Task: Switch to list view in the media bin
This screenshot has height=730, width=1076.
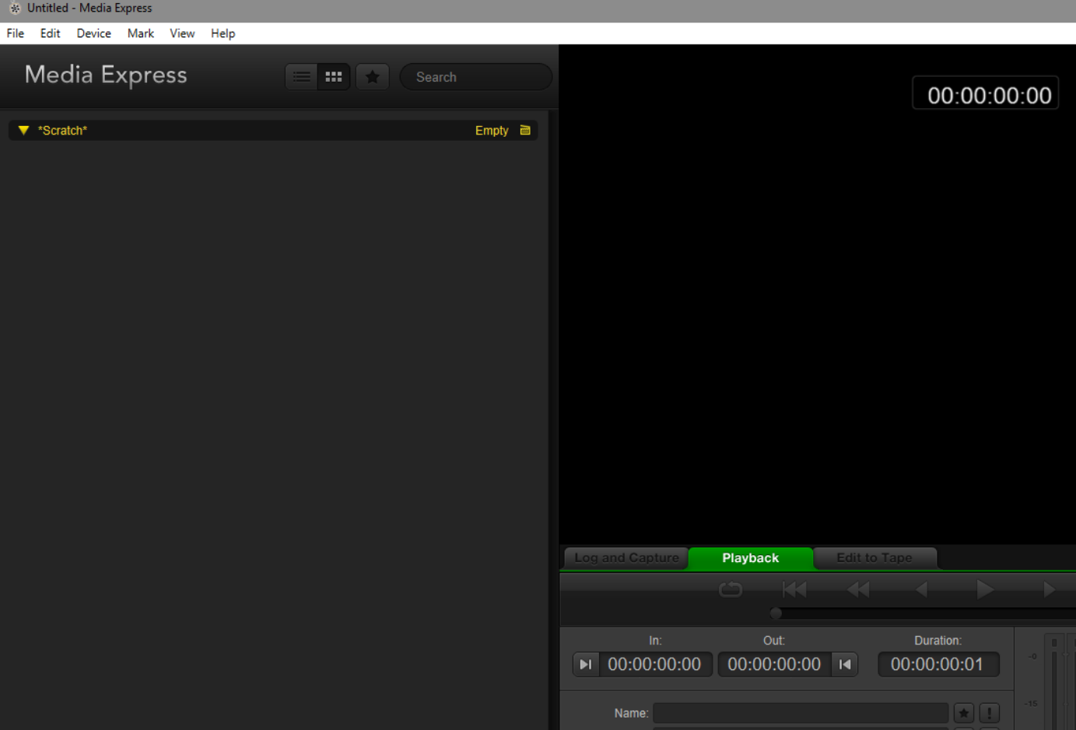Action: (x=301, y=76)
